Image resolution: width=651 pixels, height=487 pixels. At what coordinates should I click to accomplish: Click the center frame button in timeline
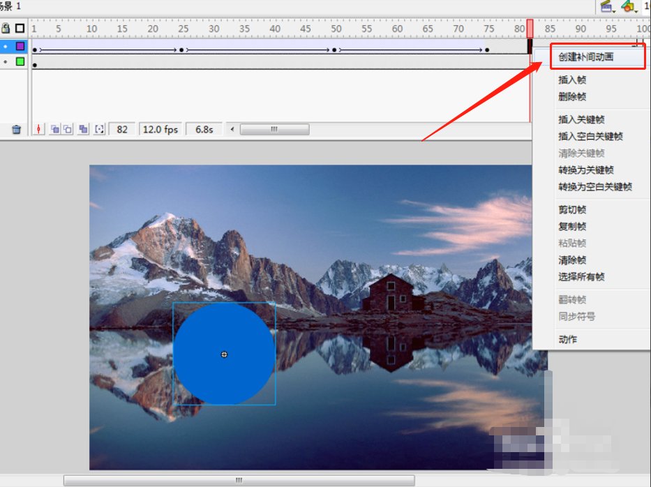[38, 129]
